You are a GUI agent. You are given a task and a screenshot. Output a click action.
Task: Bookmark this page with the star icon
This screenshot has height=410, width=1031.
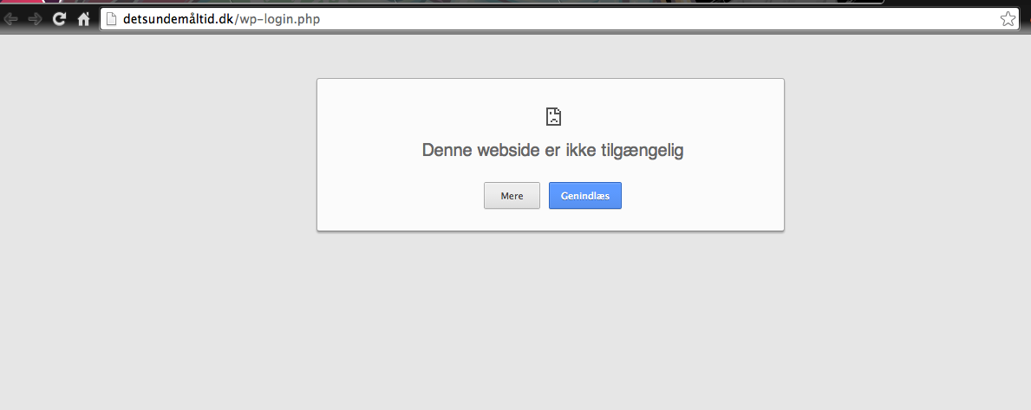1008,19
